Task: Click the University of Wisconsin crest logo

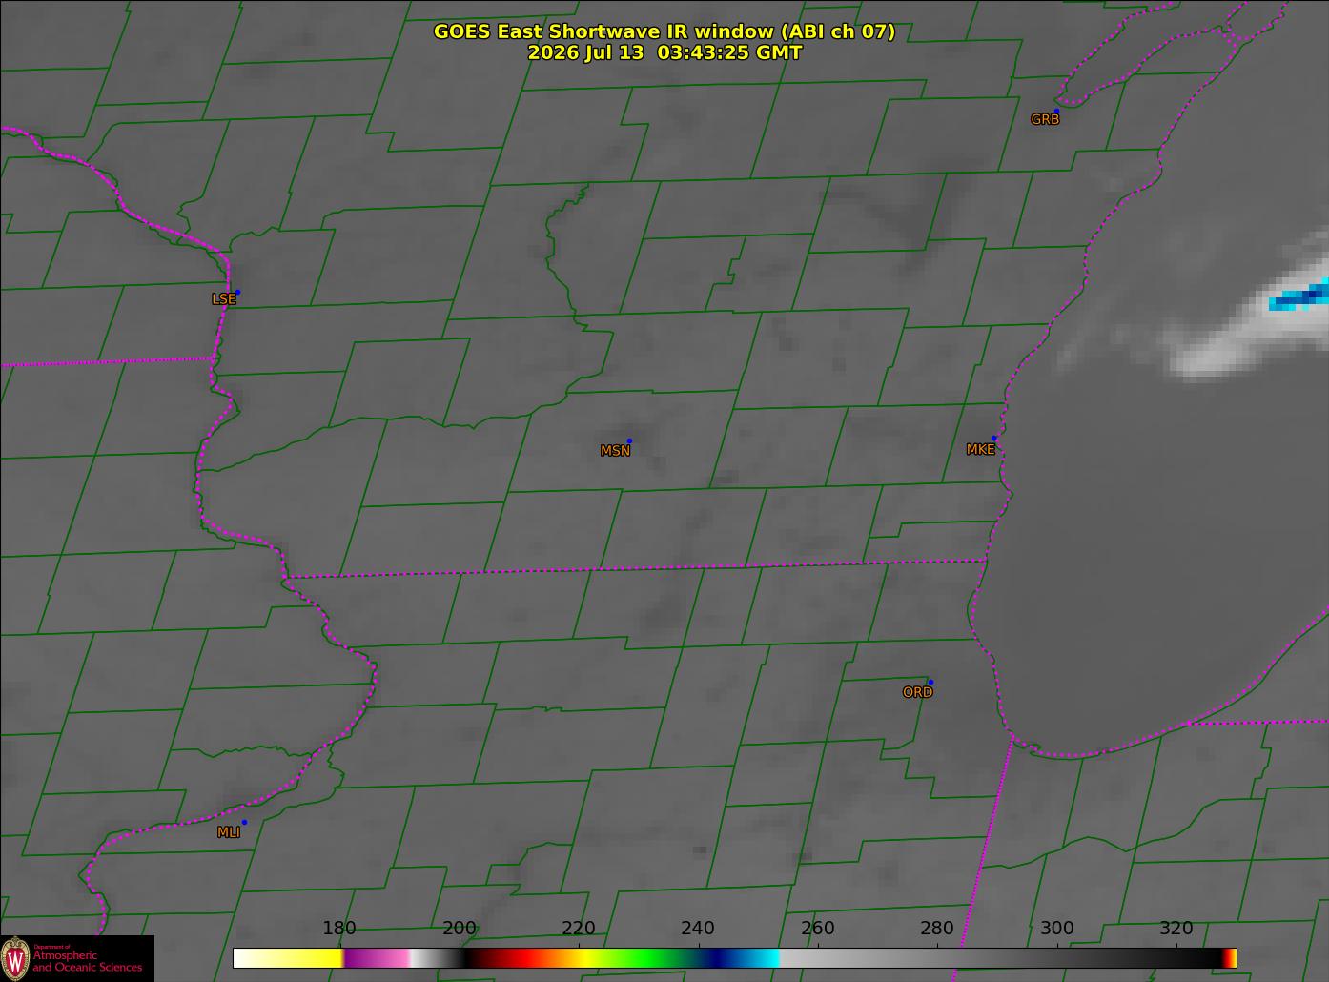Action: tap(15, 957)
